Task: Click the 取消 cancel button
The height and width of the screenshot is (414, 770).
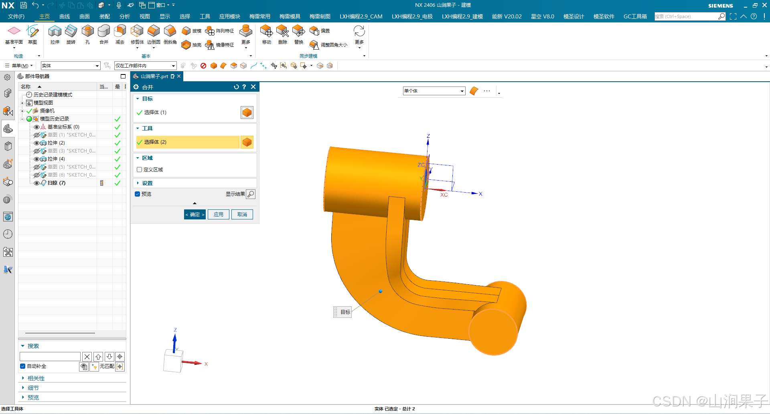Action: 242,215
